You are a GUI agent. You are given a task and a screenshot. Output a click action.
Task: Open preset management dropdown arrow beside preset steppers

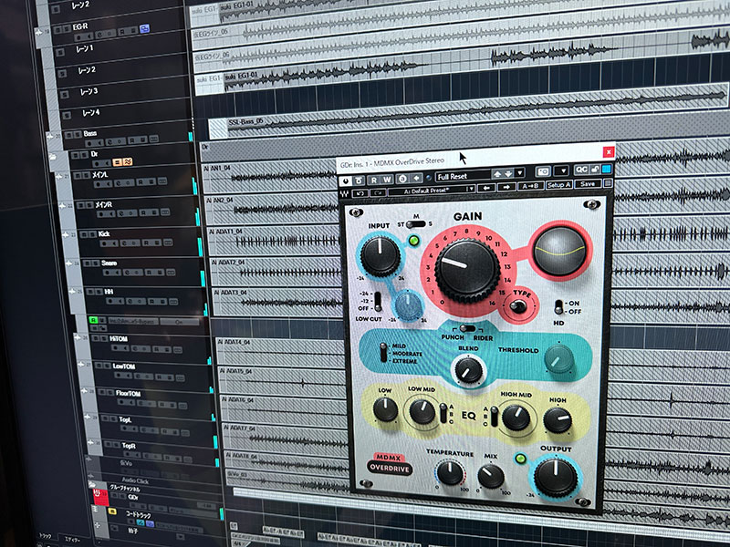tap(519, 173)
